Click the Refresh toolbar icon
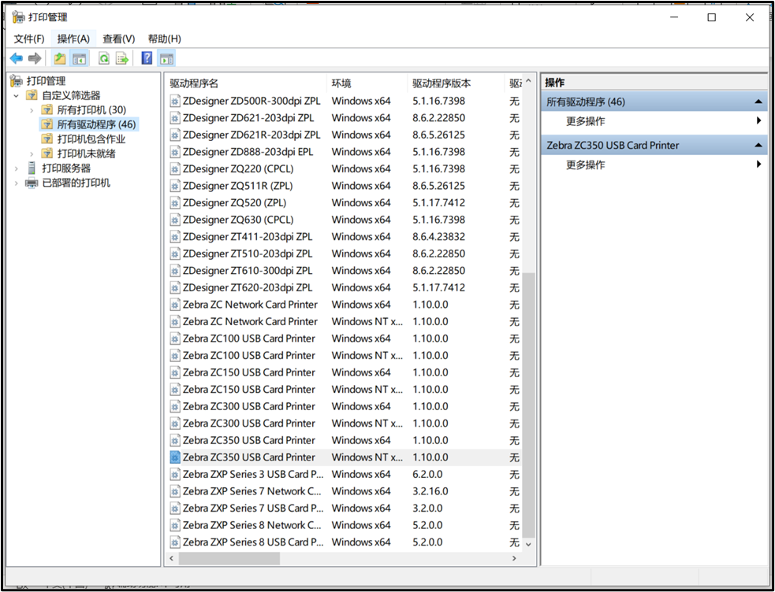Image resolution: width=775 pixels, height=592 pixels. 103,58
